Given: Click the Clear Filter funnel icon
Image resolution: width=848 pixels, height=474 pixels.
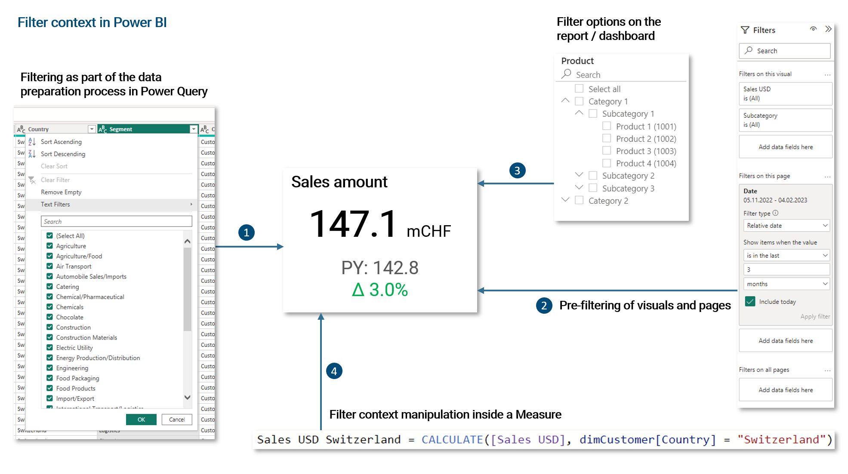Looking at the screenshot, I should click(x=32, y=180).
